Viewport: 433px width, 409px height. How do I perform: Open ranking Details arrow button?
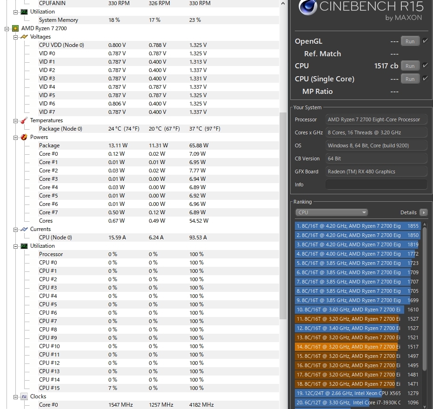(x=424, y=212)
